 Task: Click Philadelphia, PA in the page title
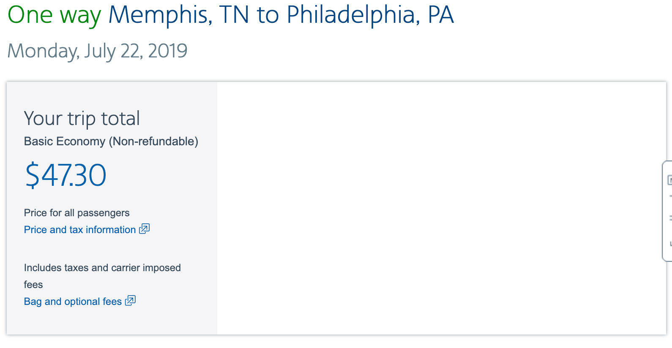pyautogui.click(x=370, y=15)
